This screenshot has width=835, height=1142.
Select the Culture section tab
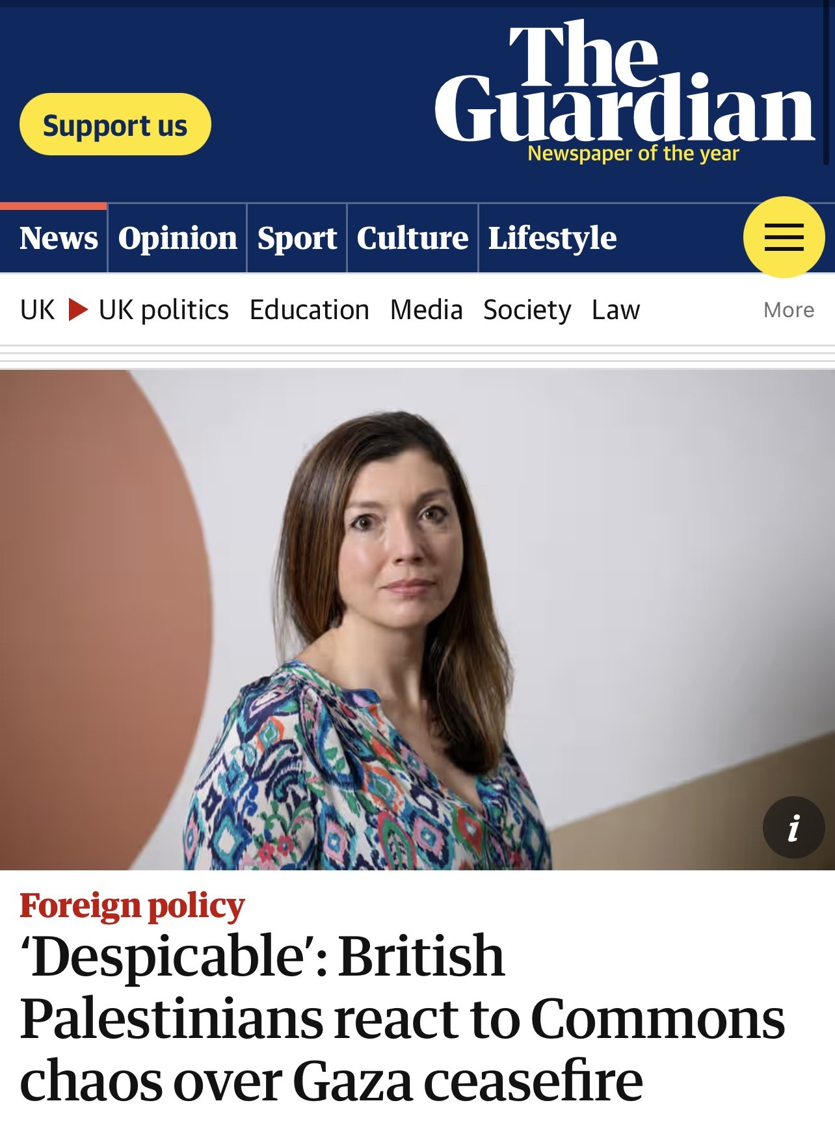point(412,238)
